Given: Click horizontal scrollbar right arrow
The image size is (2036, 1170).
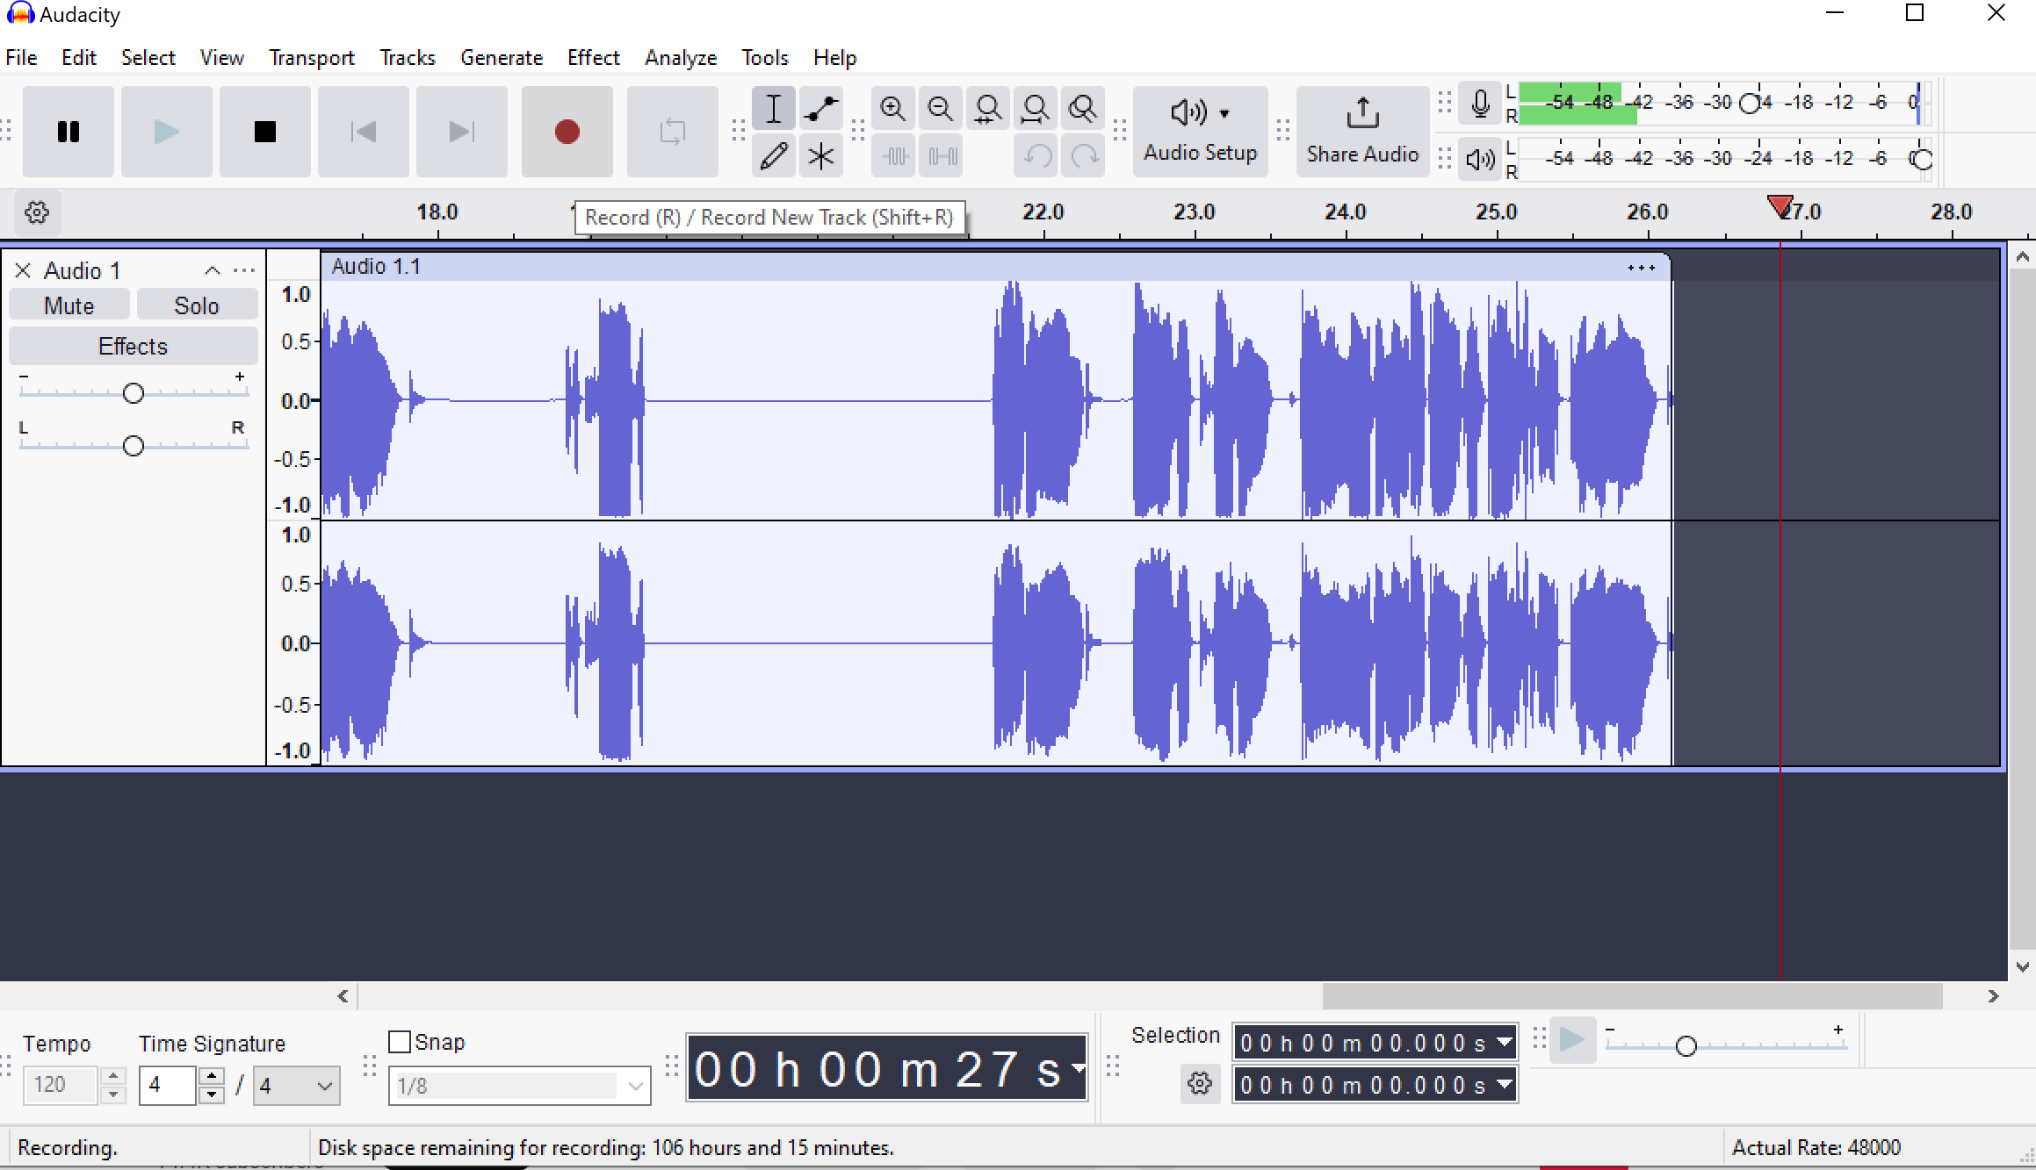Looking at the screenshot, I should pos(1993,996).
